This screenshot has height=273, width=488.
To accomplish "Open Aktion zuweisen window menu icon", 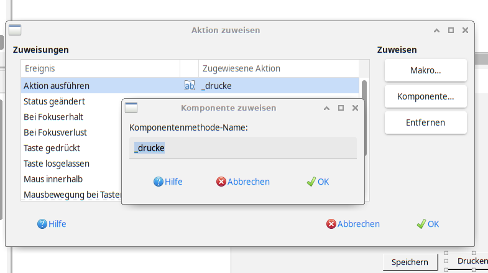I will [15, 30].
